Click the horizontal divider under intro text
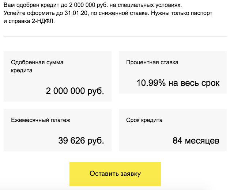Viewport: 230px width, 190px height. coord(115,36)
